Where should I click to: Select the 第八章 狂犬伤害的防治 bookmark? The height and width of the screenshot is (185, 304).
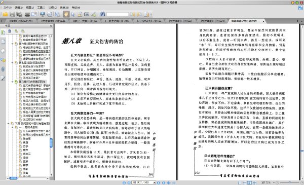click(32, 82)
